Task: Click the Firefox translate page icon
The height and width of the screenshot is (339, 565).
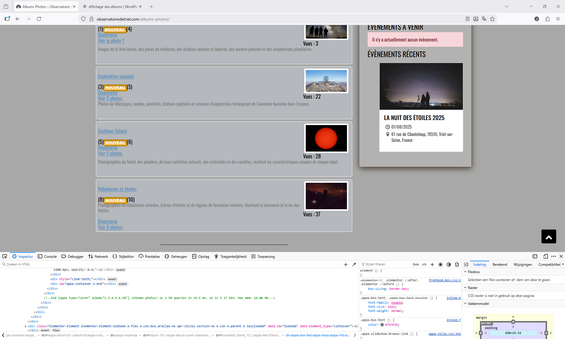Action: pyautogui.click(x=484, y=19)
